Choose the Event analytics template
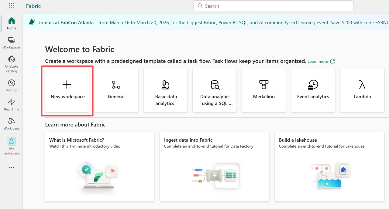The image size is (389, 209). pos(313,90)
